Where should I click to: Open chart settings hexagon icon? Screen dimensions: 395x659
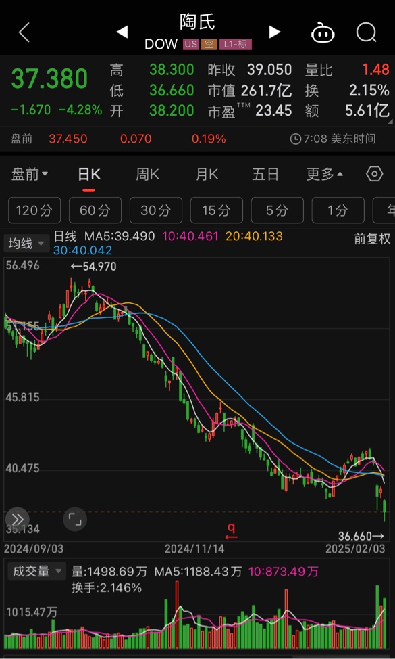tap(374, 174)
